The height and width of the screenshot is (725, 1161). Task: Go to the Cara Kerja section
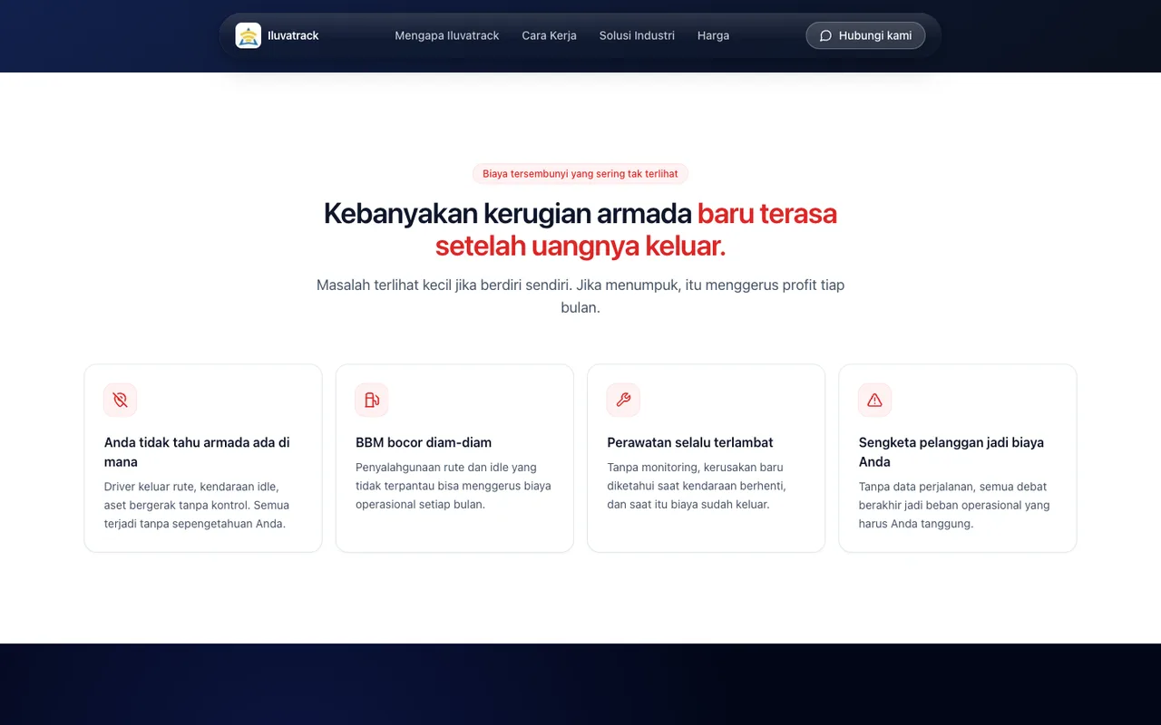pyautogui.click(x=550, y=35)
